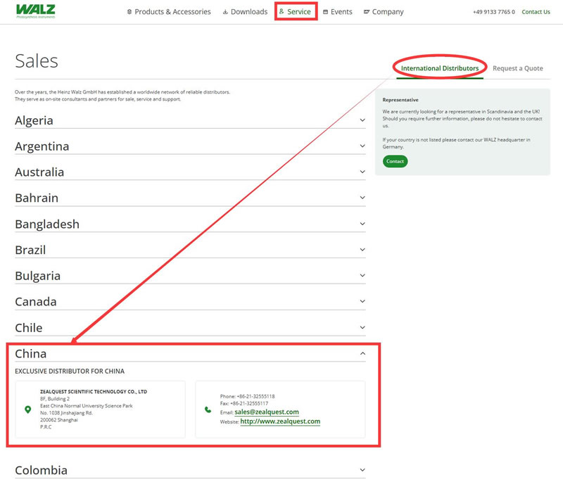Click the +49 9133 7765 0 phone number
This screenshot has width=563, height=482.
(493, 12)
